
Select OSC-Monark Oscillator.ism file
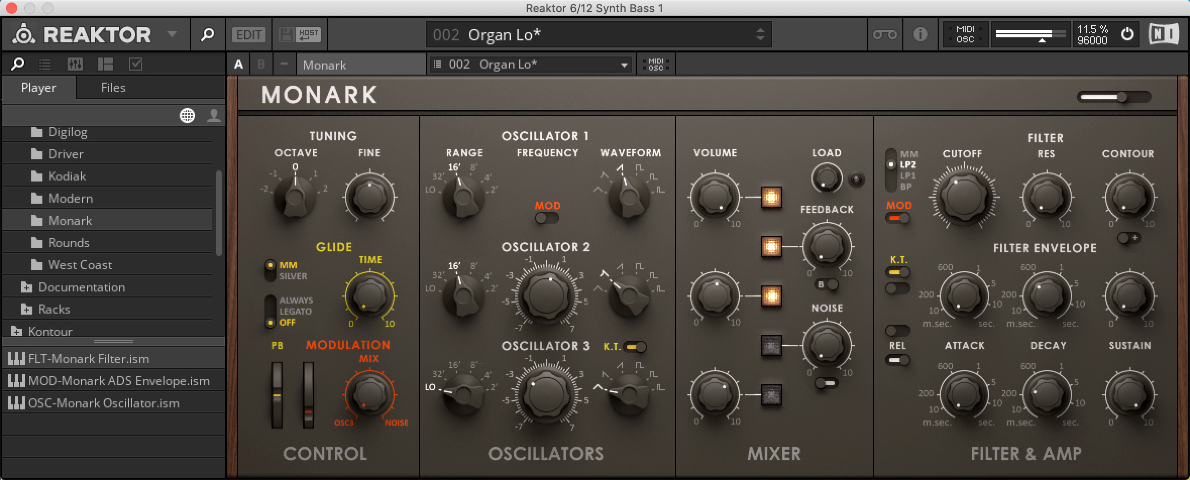click(x=114, y=403)
